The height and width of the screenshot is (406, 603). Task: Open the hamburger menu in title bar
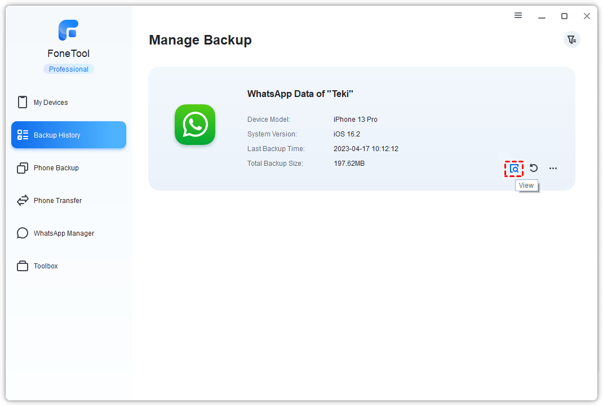pos(518,16)
